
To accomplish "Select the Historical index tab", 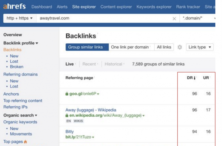I will [x=114, y=64].
